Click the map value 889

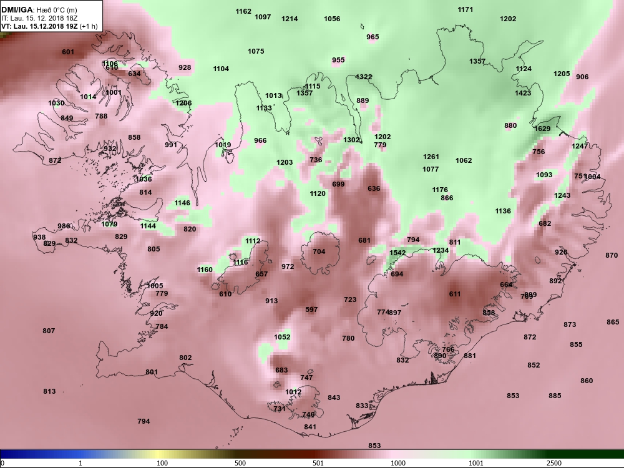(x=363, y=100)
